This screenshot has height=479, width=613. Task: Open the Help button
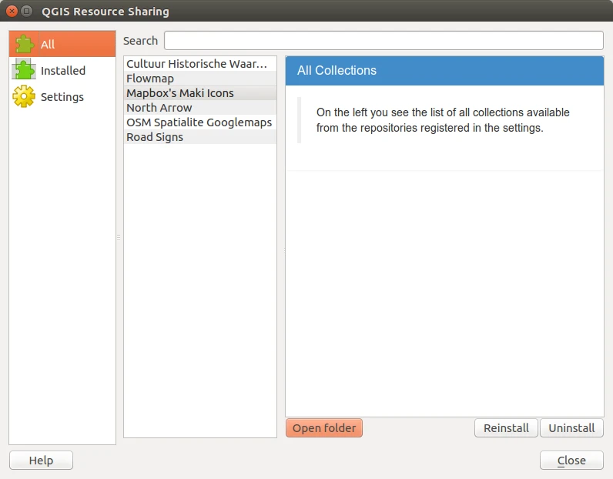click(41, 461)
